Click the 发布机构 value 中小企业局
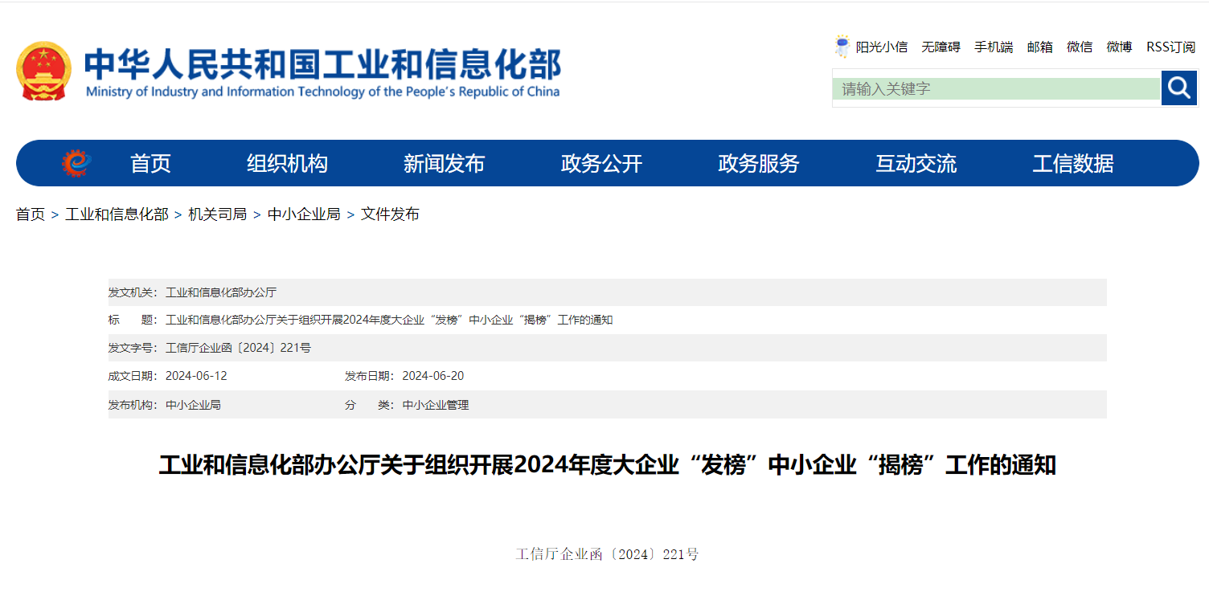Image resolution: width=1209 pixels, height=592 pixels. click(x=193, y=405)
